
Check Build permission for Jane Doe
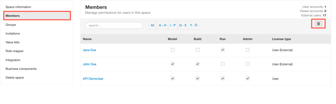pyautogui.click(x=197, y=50)
